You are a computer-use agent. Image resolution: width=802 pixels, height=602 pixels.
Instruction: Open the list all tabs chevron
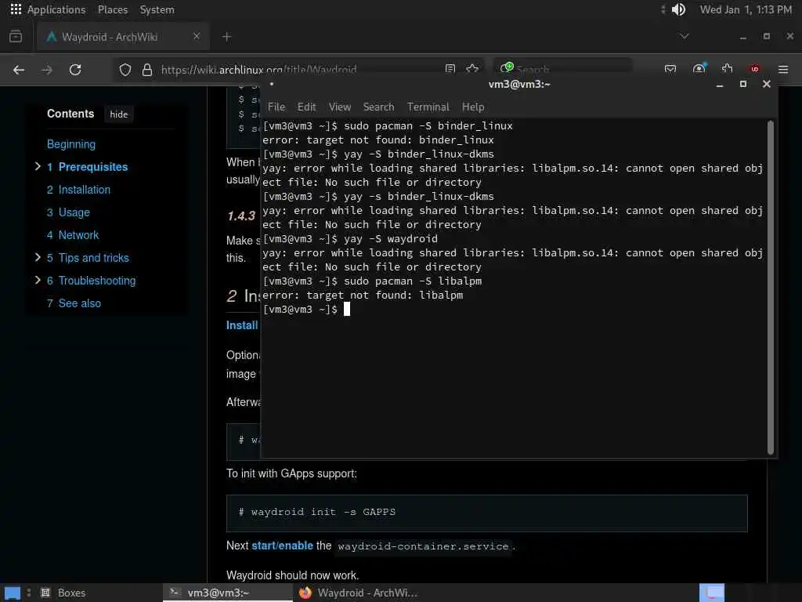(x=684, y=36)
